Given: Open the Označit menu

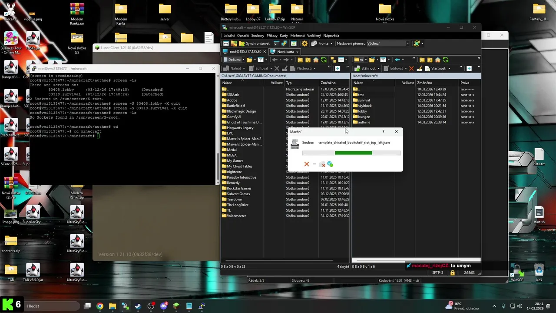Looking at the screenshot, I should [x=243, y=36].
